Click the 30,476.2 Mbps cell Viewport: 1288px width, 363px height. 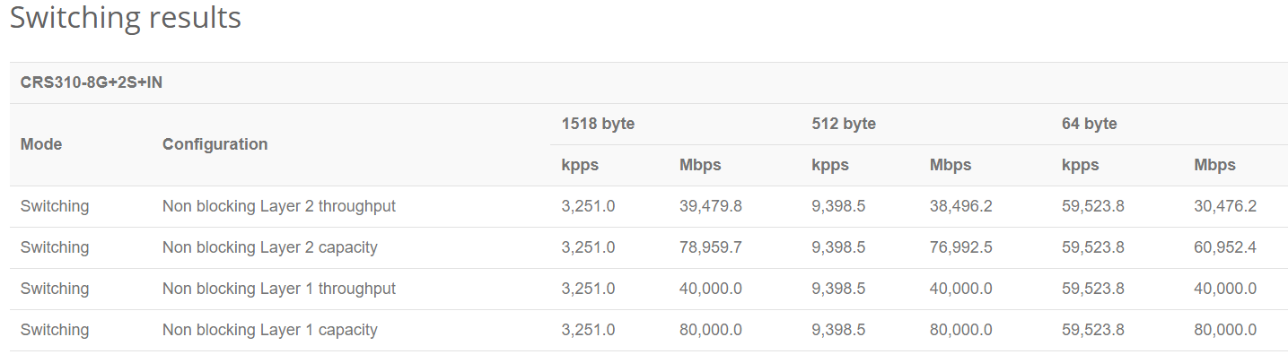1224,206
